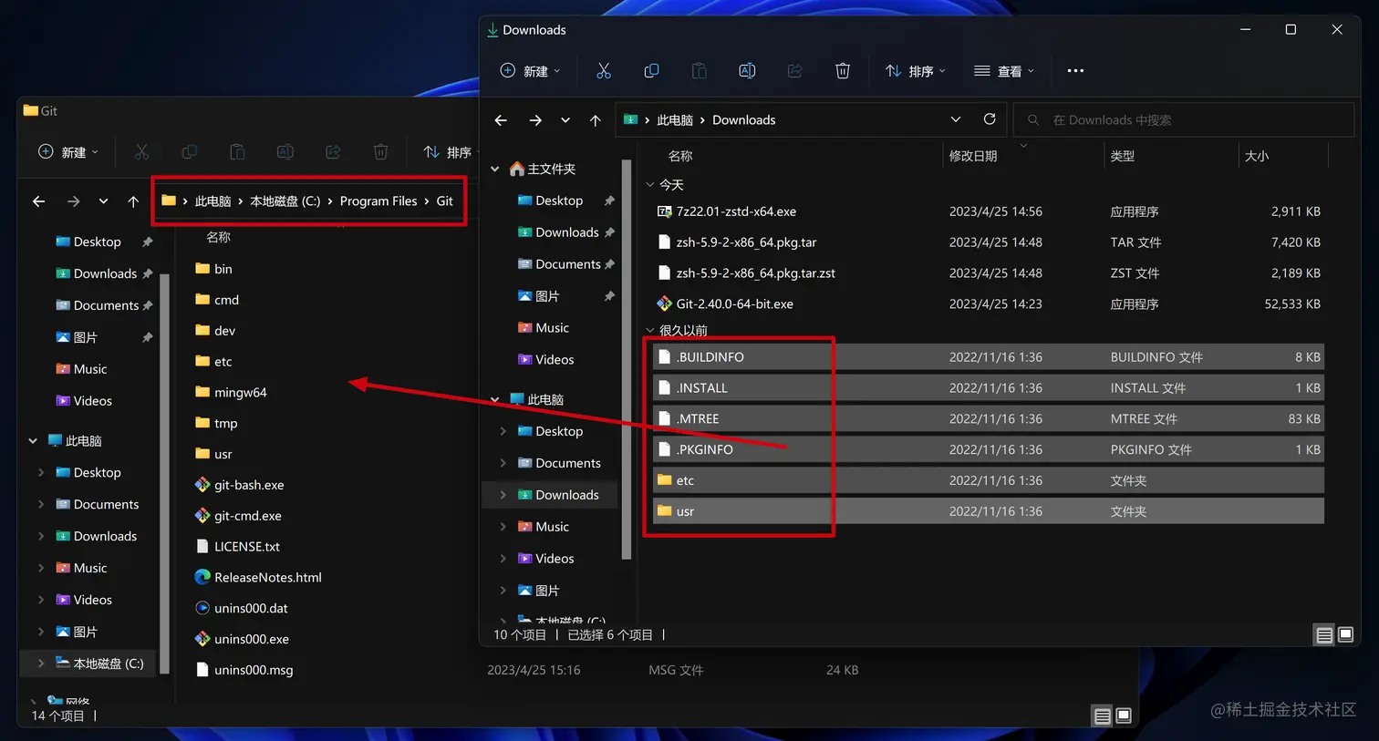Screen dimensions: 1379x741
Task: Click Delete trash icon in Downloads toolbar
Action: 843,71
